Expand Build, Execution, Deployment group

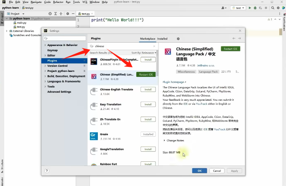pyautogui.click(x=45, y=76)
